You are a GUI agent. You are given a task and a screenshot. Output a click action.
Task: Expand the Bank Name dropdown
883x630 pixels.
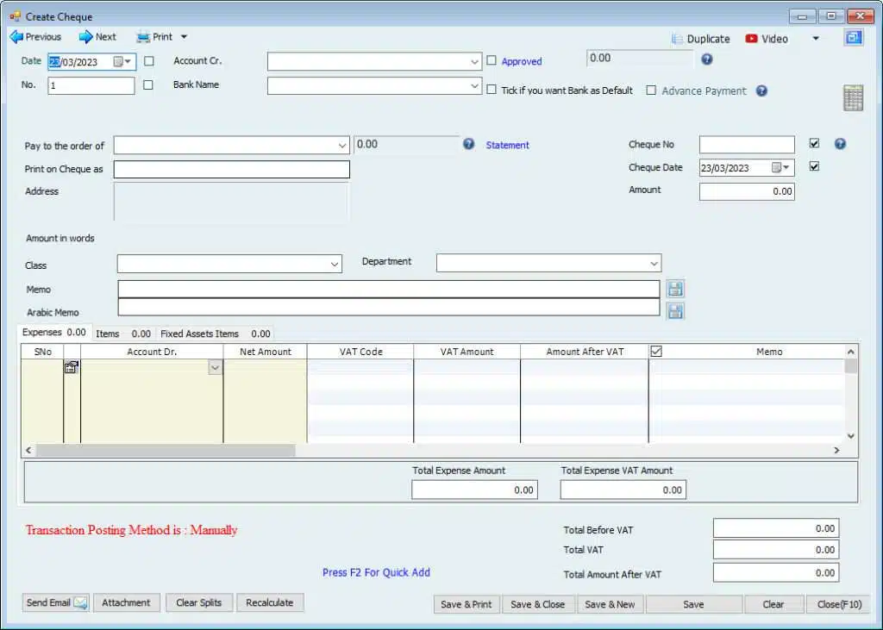(x=474, y=86)
